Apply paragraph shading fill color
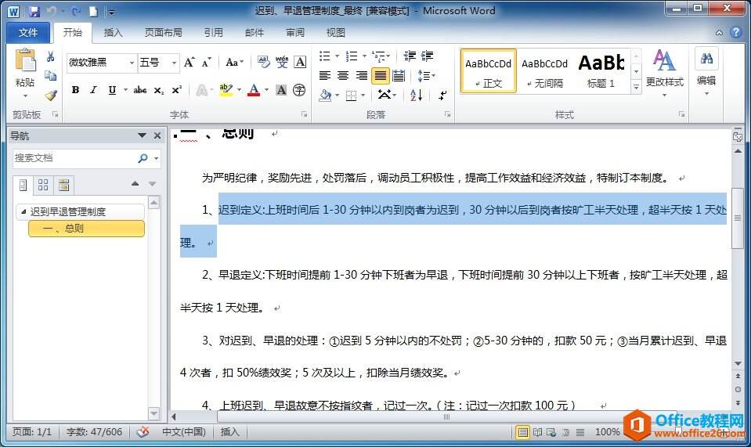Screen dimensions: 751x447 [x=325, y=96]
